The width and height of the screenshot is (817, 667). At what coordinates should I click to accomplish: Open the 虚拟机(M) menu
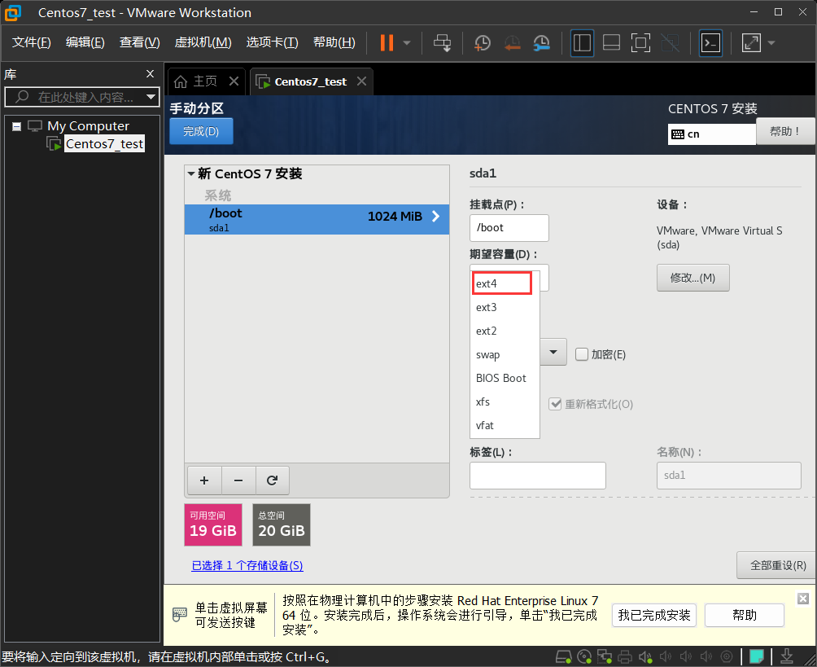[203, 42]
